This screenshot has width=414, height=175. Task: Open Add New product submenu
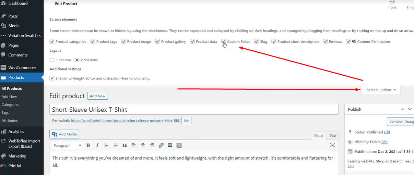click(x=9, y=97)
